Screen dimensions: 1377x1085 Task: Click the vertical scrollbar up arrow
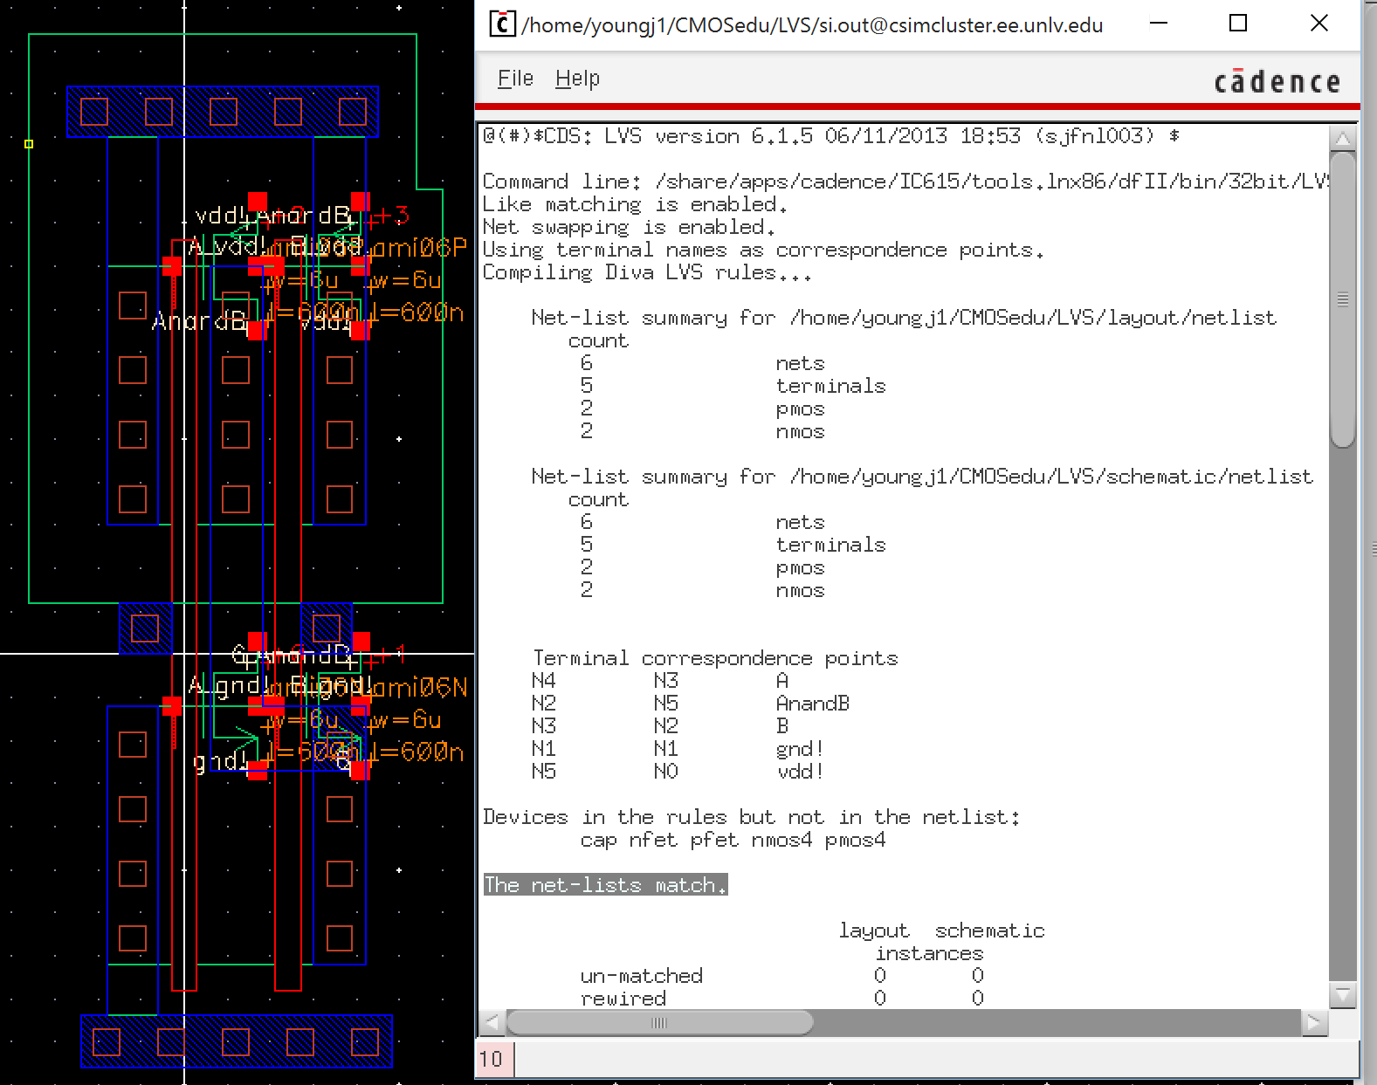coord(1342,139)
